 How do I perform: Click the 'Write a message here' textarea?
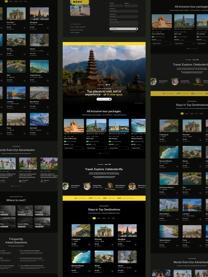point(123,24)
